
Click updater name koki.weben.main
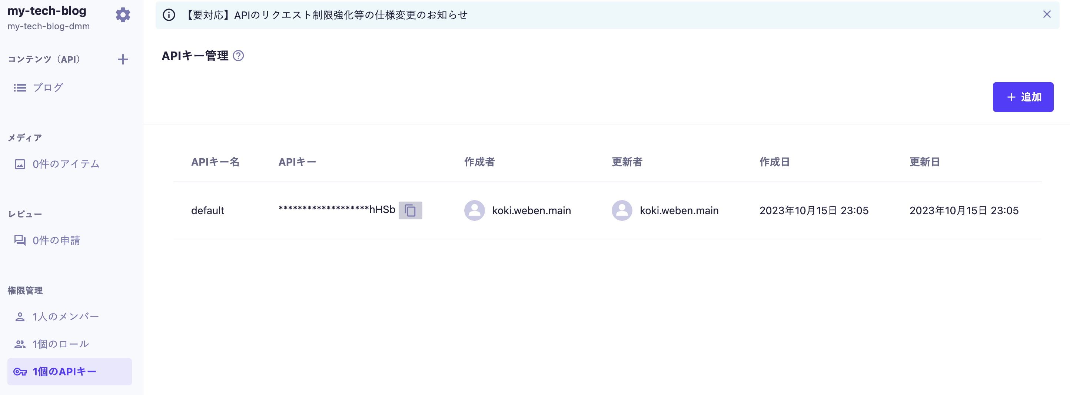pos(679,210)
